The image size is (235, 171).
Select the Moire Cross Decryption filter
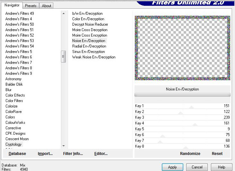click(x=90, y=30)
